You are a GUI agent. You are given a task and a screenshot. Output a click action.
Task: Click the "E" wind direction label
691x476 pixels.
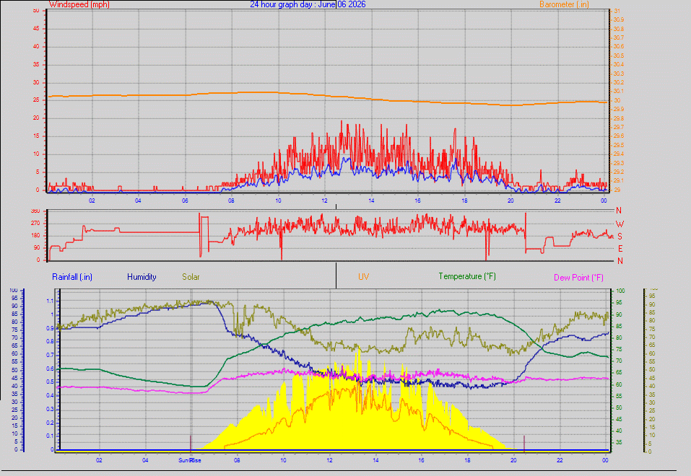[x=620, y=249]
